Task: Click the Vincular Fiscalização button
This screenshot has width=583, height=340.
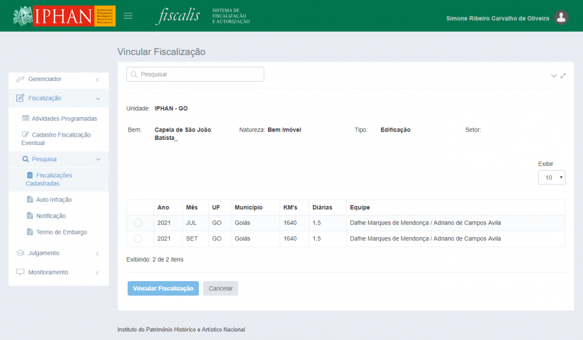Action: [163, 288]
